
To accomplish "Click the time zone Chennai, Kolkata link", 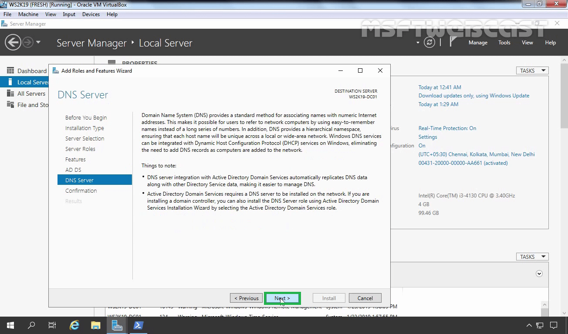I will (477, 154).
